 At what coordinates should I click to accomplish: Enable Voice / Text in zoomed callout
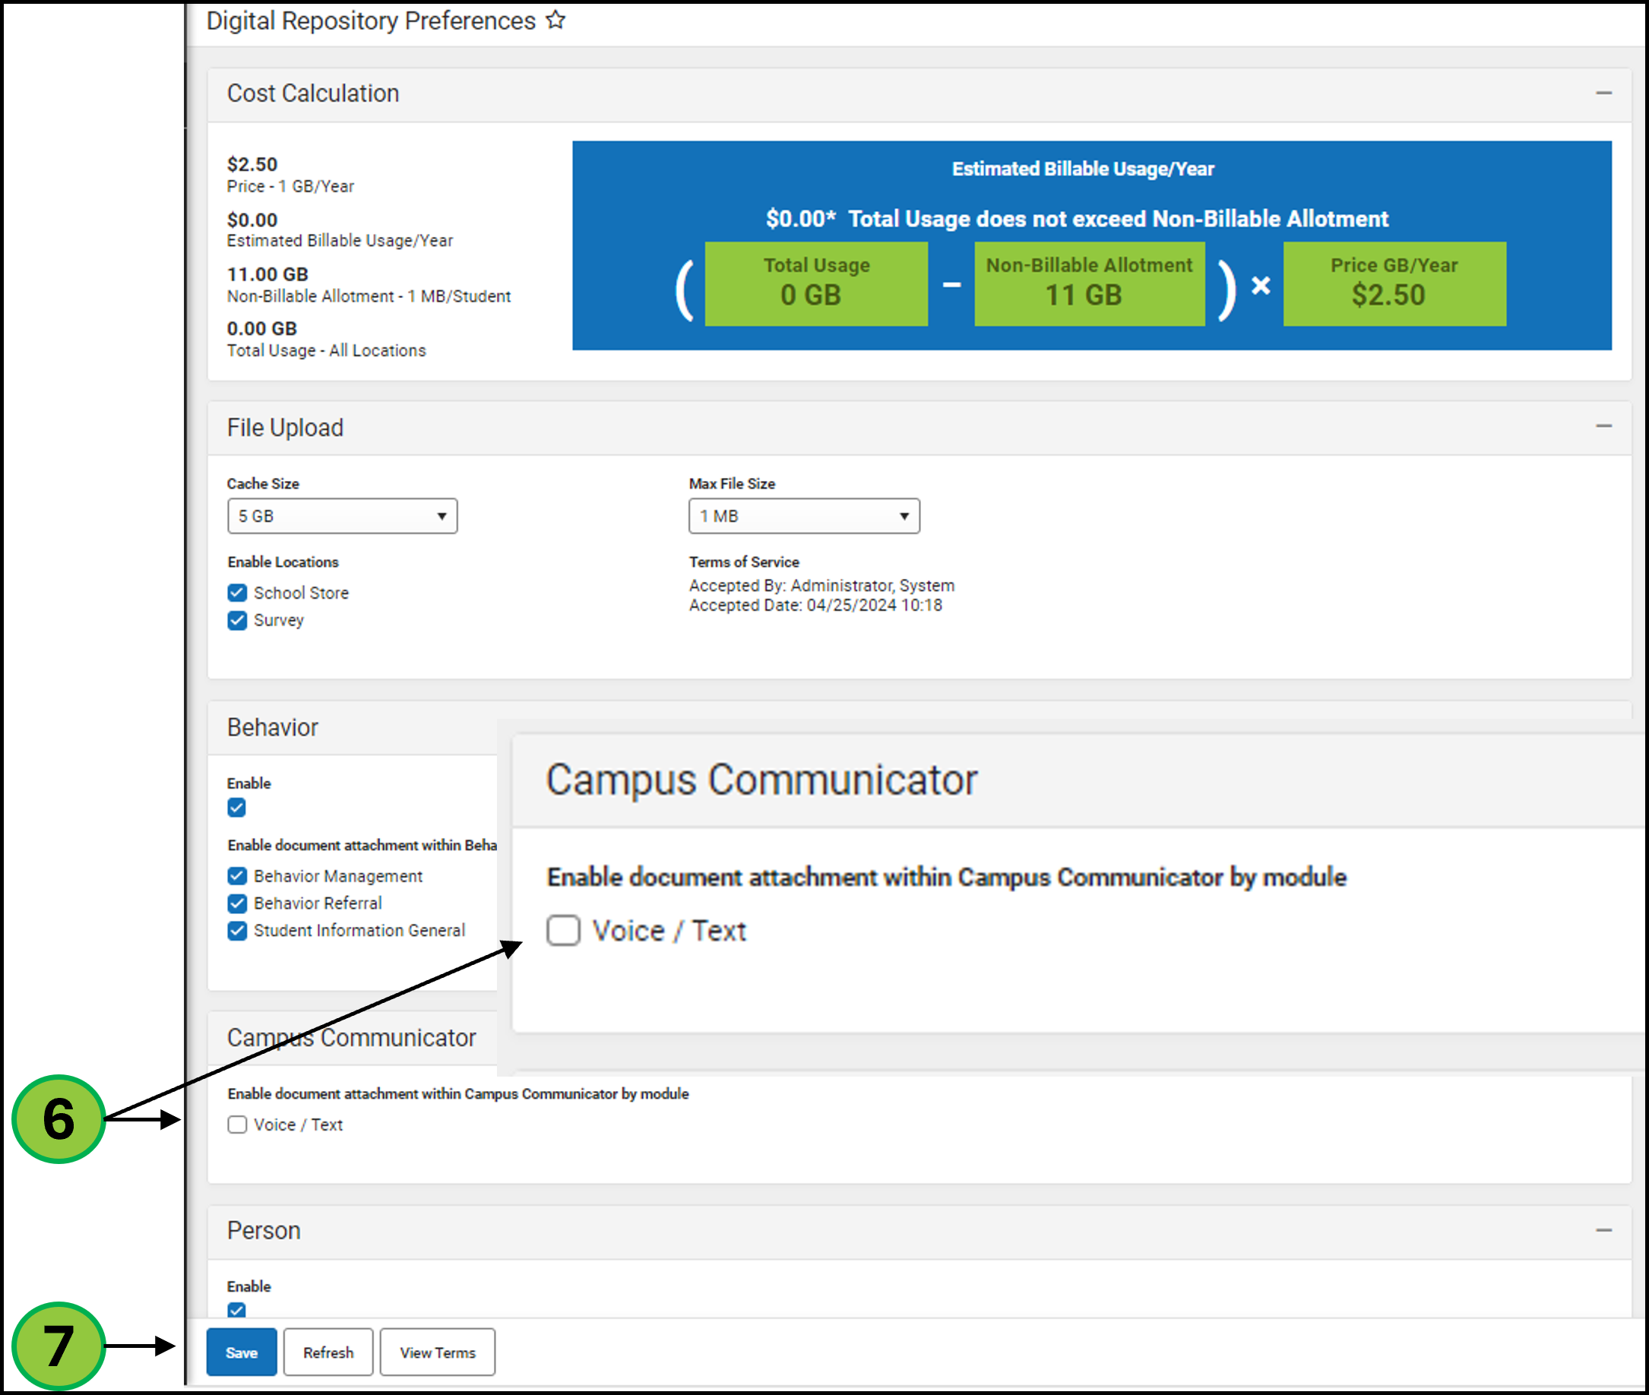tap(563, 931)
